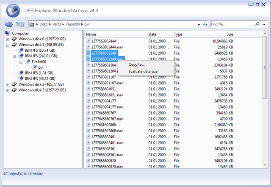The height and width of the screenshot is (187, 271).
Task: Click the open storage folder toolbar icon
Action: [x=8, y=24]
